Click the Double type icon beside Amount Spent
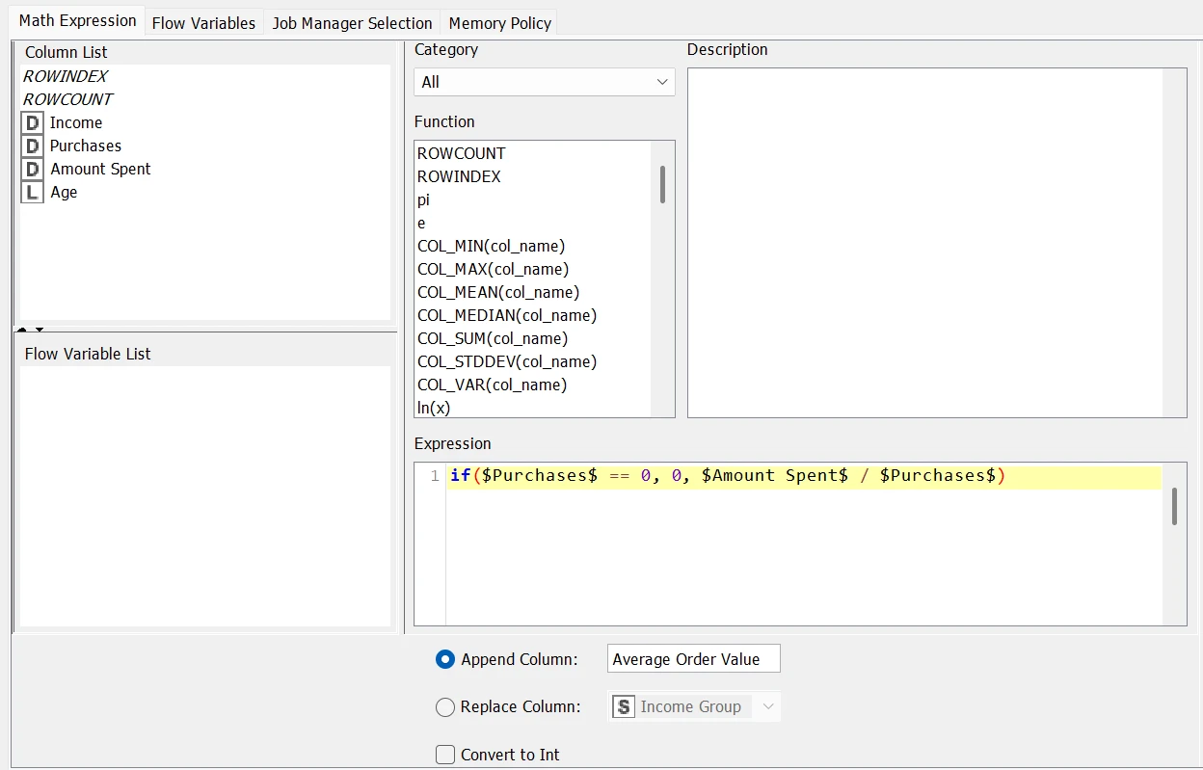Screen dimensions: 1203x770 (33, 169)
